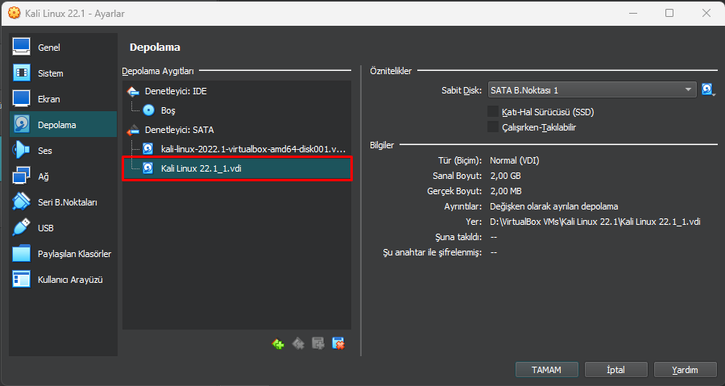The height and width of the screenshot is (386, 725).
Task: Click the Boş optical disc icon
Action: coord(148,110)
